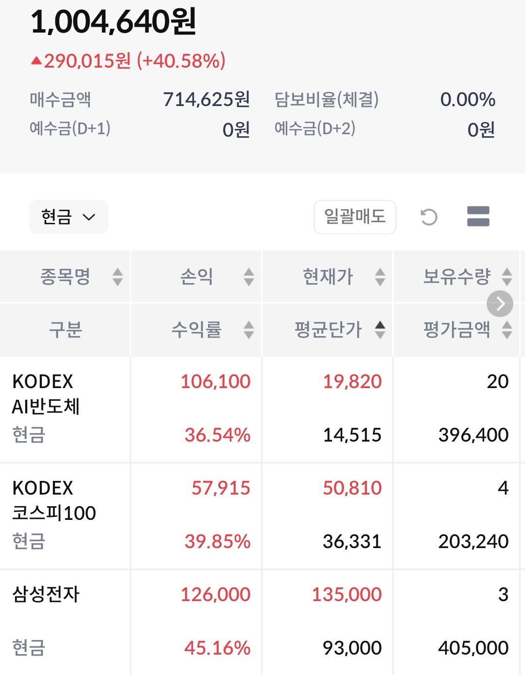Sort by 종목명 column arrows
525x675 pixels.
(117, 277)
